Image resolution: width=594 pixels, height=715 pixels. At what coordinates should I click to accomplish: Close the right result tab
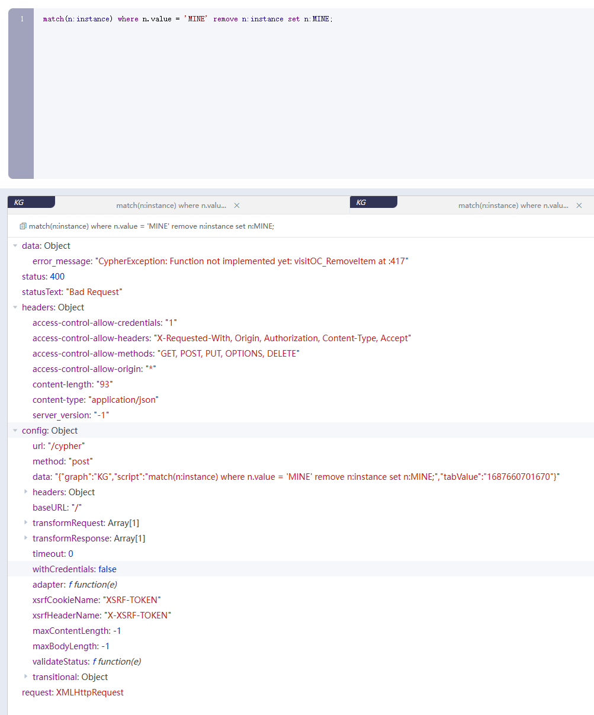coord(579,205)
